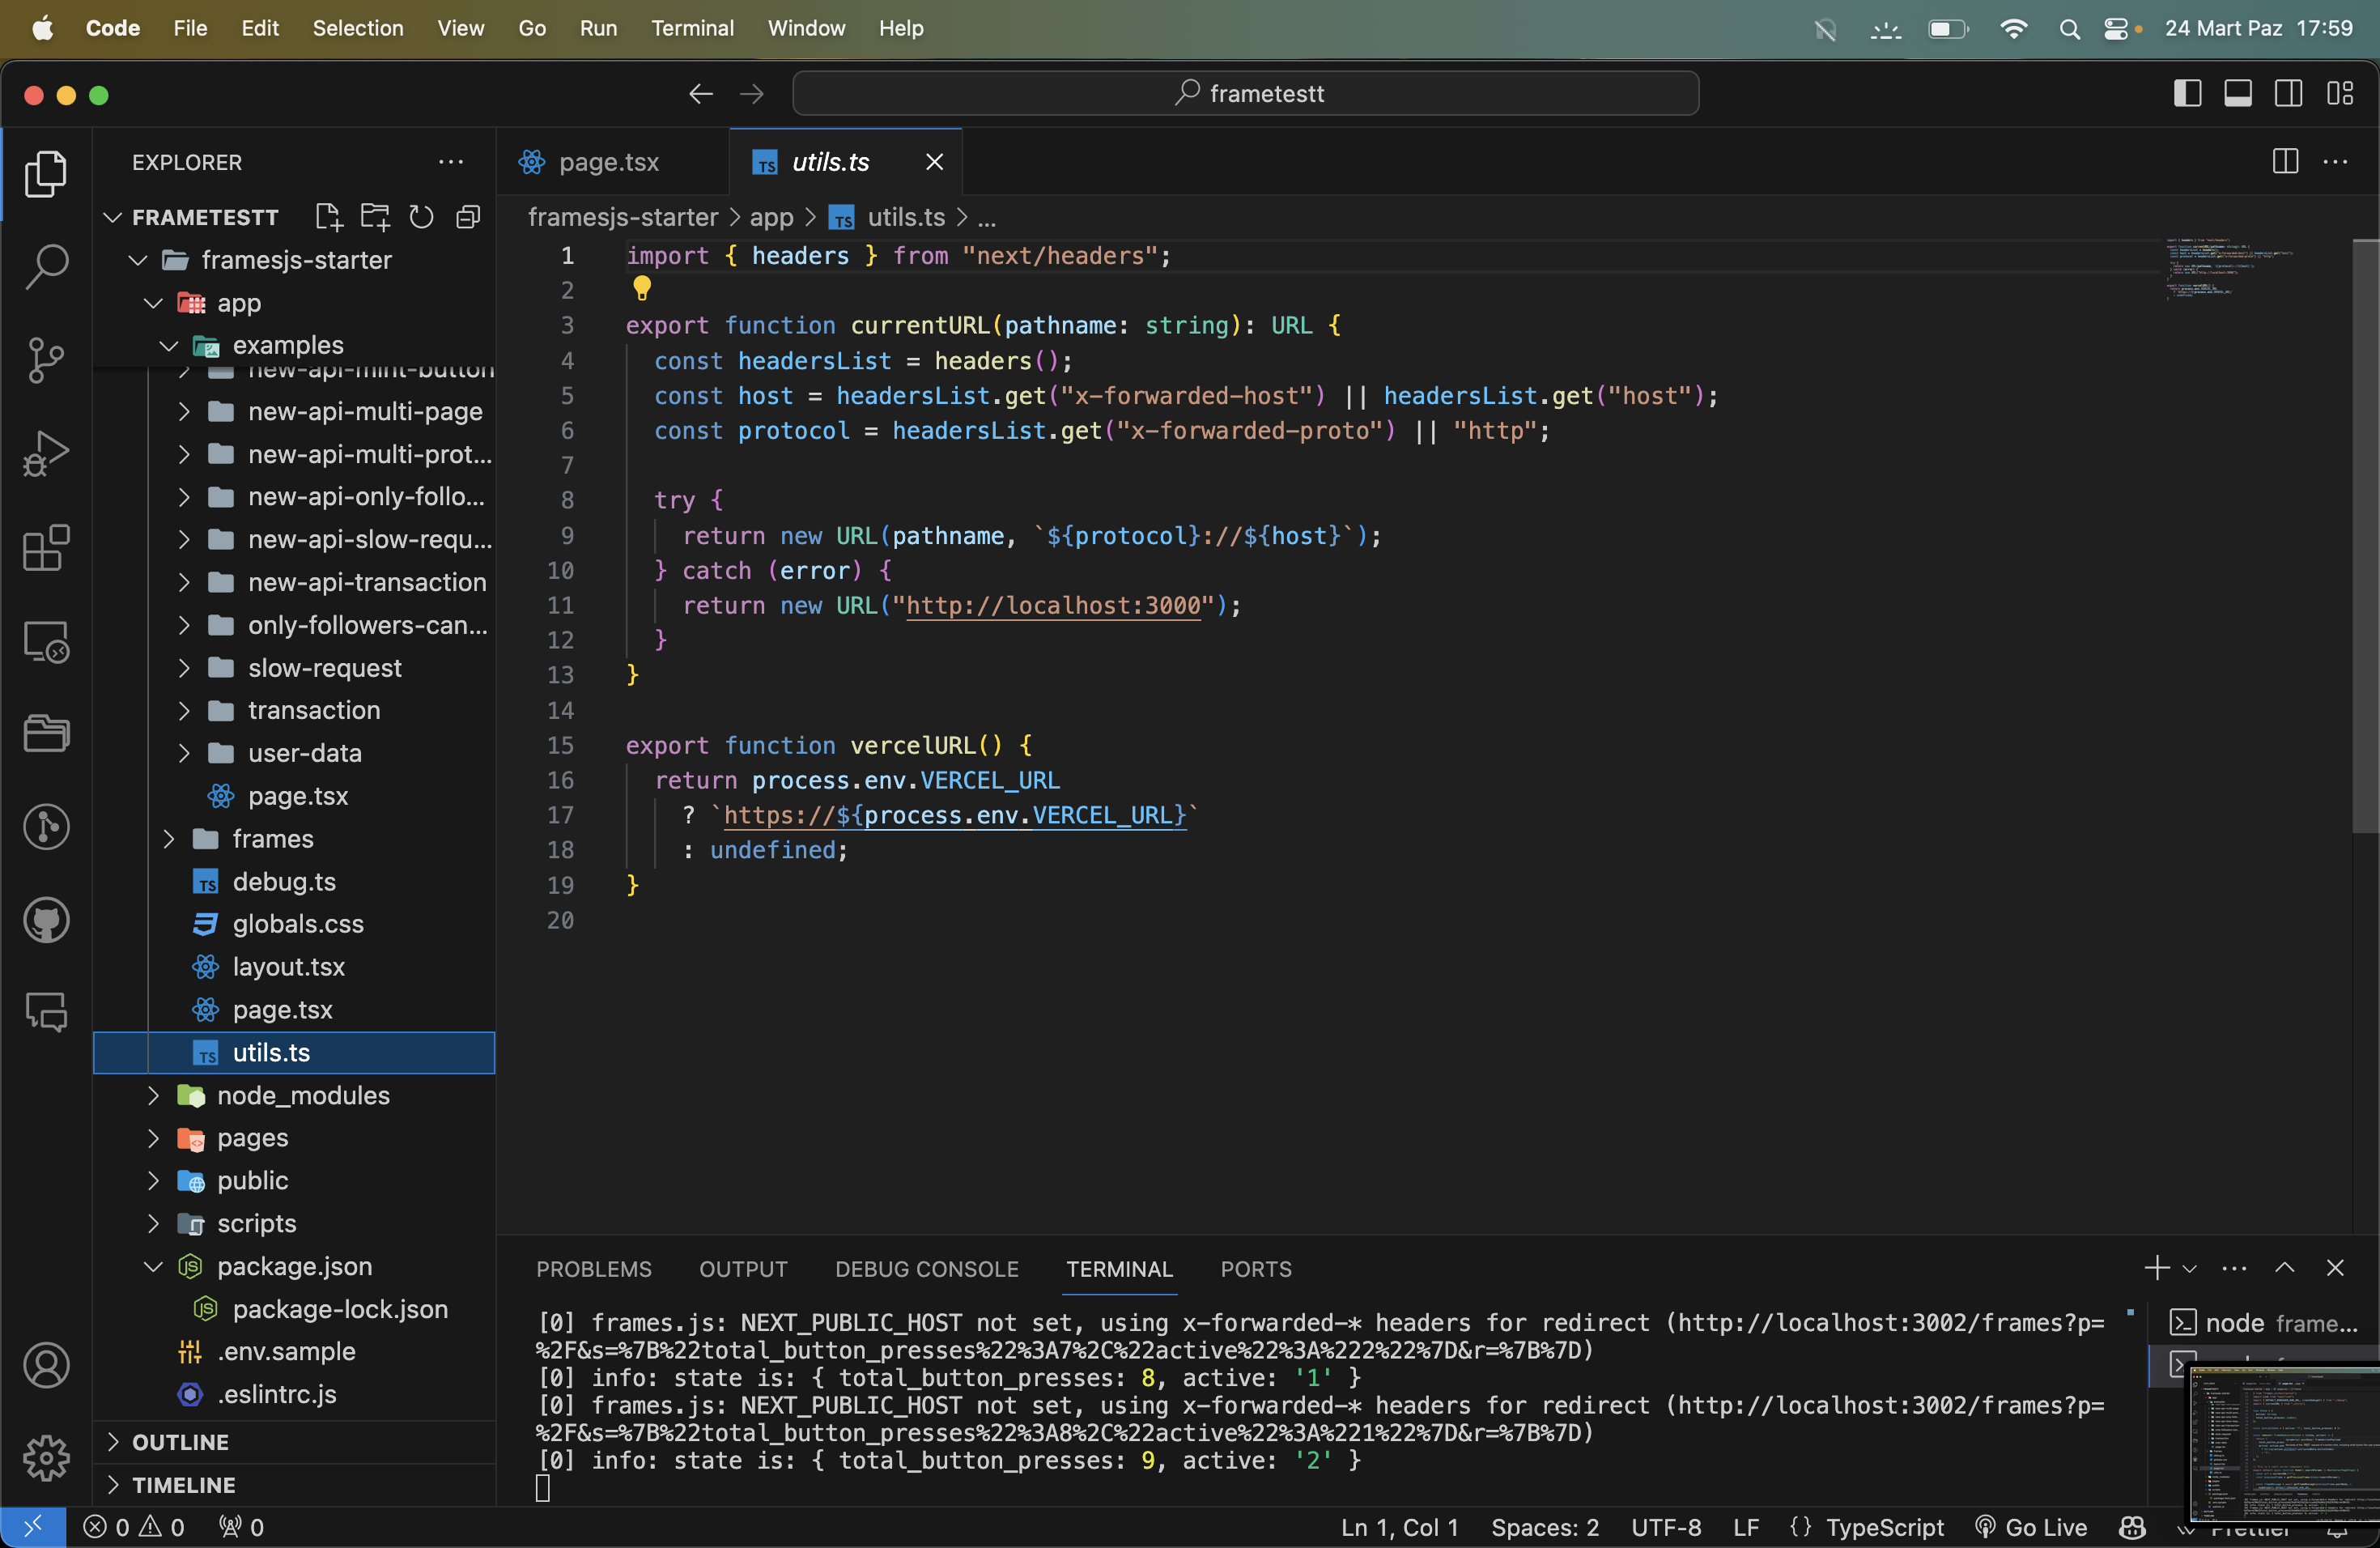
Task: Collapse the app folder
Action: click(153, 303)
